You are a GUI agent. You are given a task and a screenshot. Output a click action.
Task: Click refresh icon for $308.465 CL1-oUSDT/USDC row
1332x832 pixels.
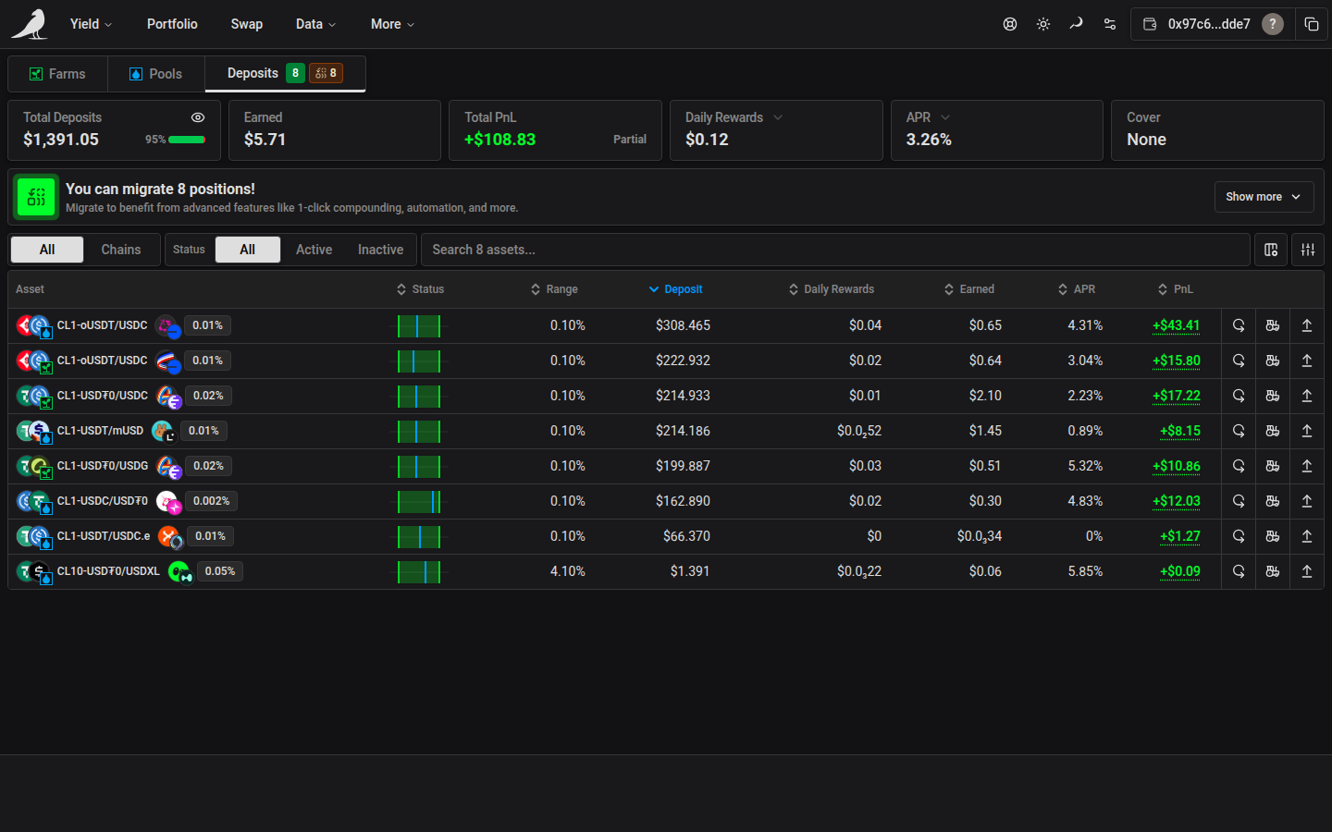1239,325
